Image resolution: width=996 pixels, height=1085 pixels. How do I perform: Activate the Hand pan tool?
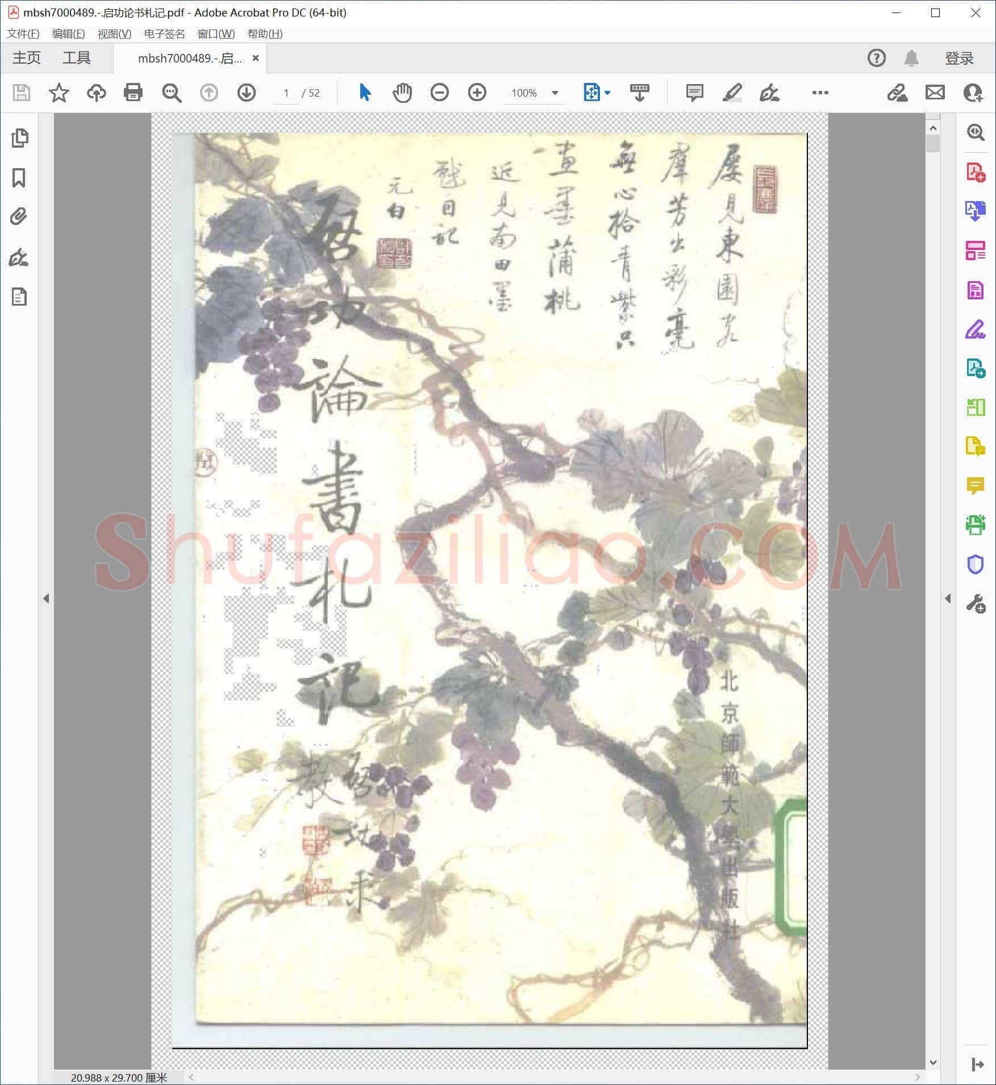tap(402, 93)
